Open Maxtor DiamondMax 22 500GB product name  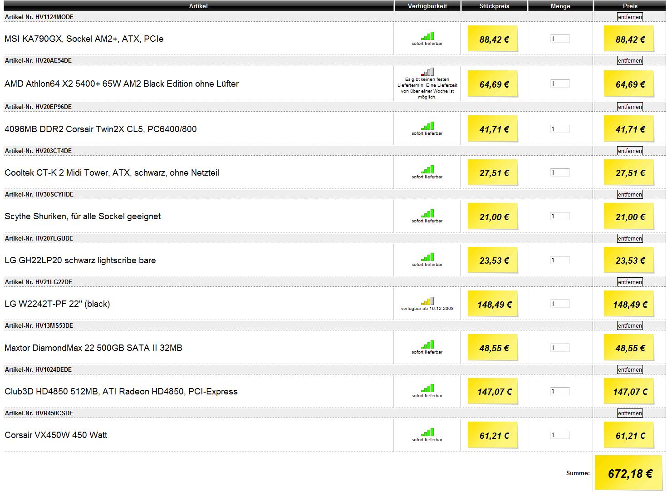[93, 348]
